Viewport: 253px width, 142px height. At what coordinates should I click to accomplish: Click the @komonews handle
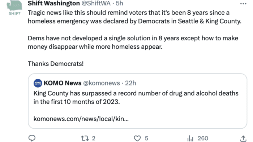(x=102, y=83)
